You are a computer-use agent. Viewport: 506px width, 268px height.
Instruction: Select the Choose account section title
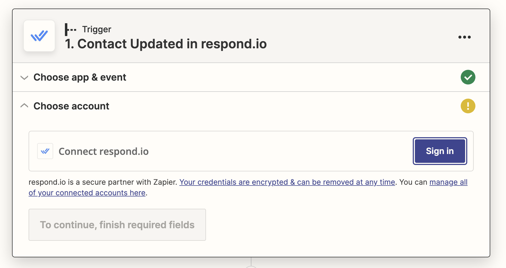tap(71, 106)
